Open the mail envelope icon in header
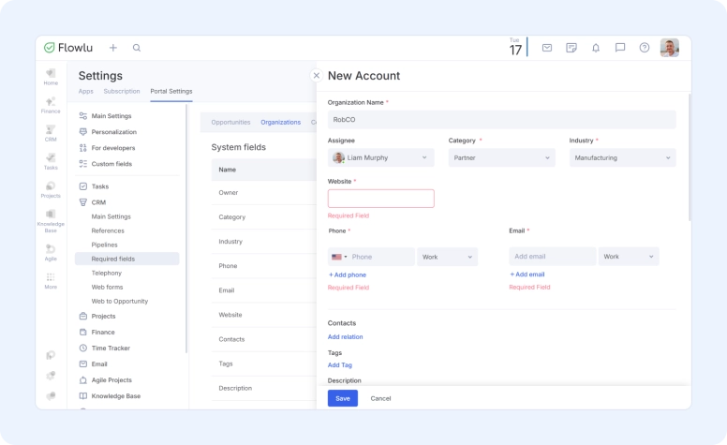 tap(547, 48)
